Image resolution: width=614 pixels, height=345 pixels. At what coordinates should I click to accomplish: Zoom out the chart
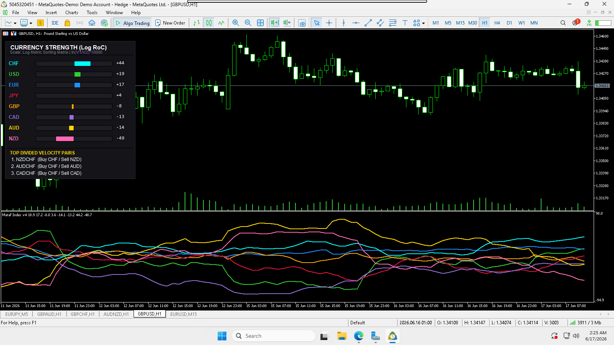point(248,23)
